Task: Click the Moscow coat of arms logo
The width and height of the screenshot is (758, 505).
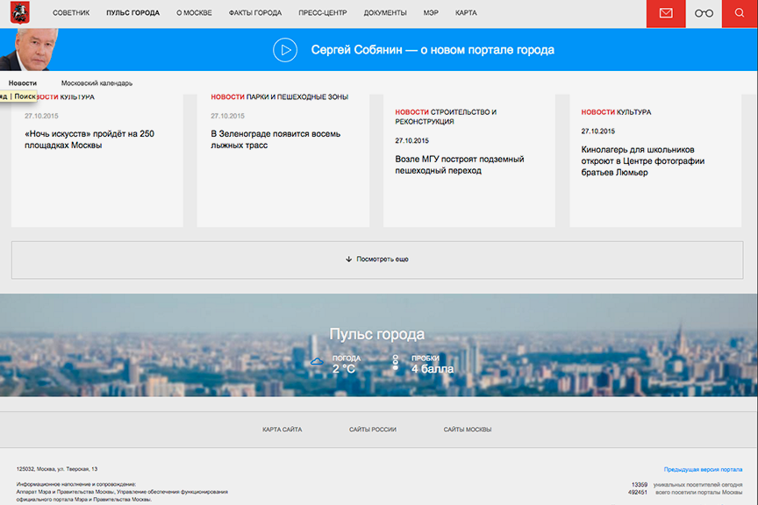Action: point(20,12)
